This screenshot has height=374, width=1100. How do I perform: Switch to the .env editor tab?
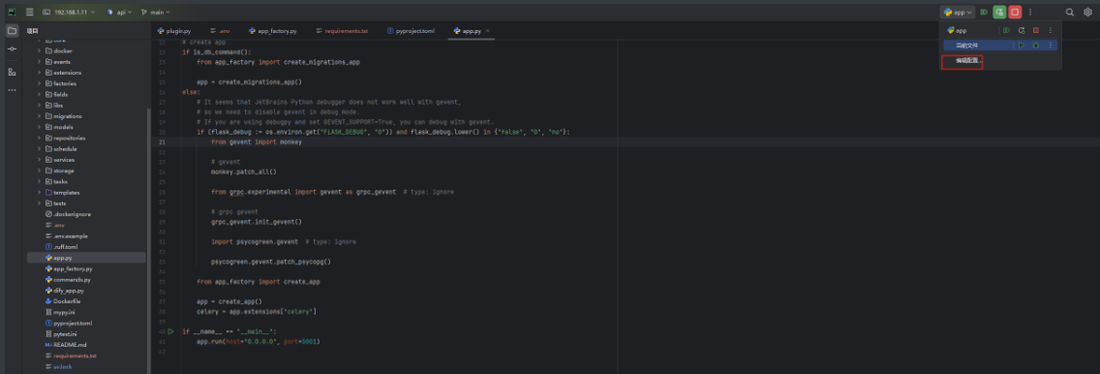tap(220, 31)
